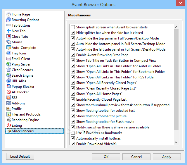This screenshot has height=165, width=187.
Task: Select the Search Engine label
Action: 22,75
